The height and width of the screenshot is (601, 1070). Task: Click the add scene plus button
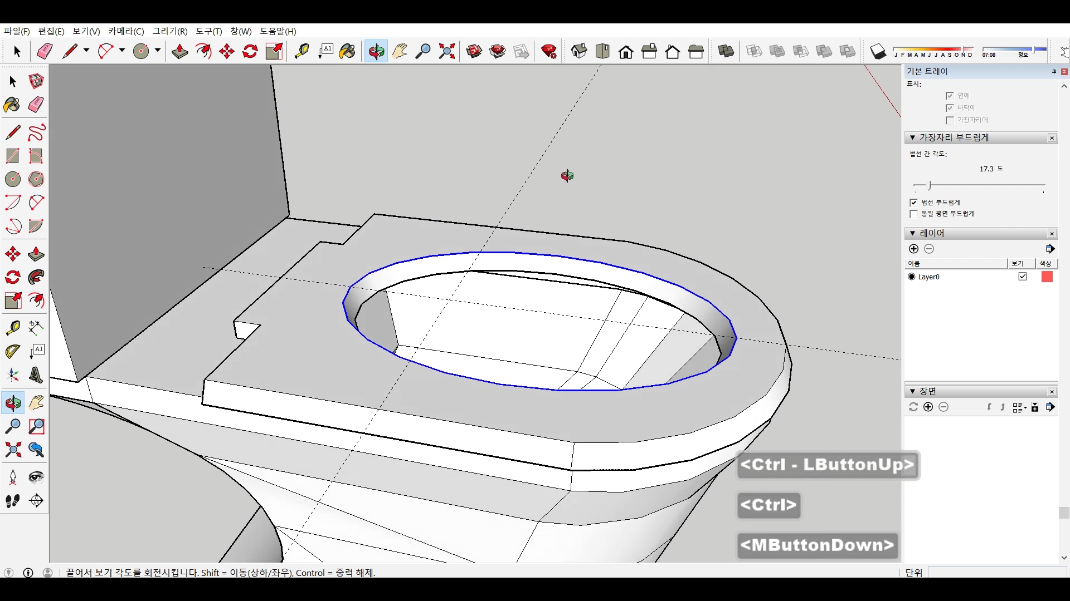click(x=928, y=407)
